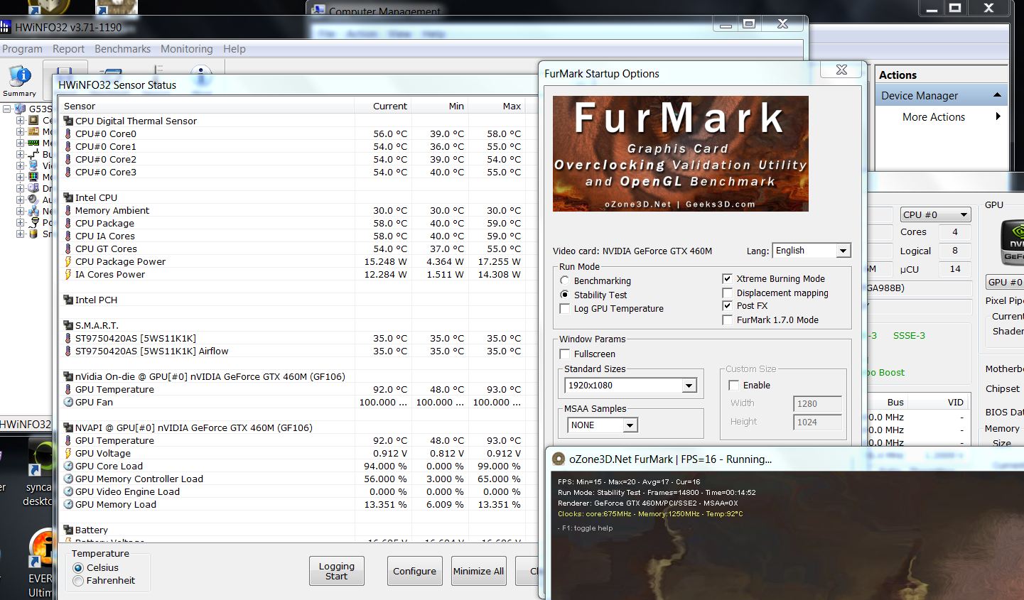The image size is (1024, 600).
Task: Enable Displacement mapping option
Action: click(x=727, y=293)
